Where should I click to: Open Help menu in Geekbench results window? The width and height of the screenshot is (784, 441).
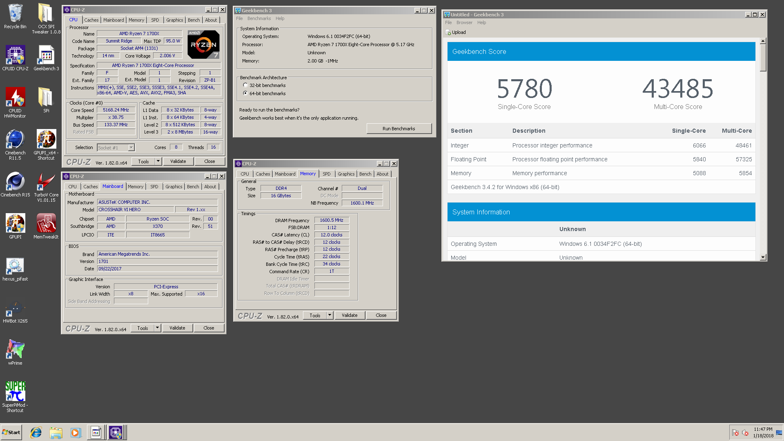(x=482, y=22)
